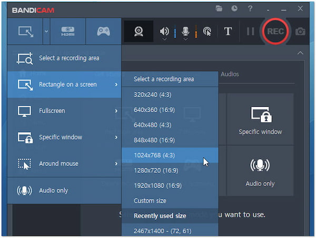This screenshot has width=316, height=238.
Task: Toggle the speaker sound icon
Action: pyautogui.click(x=164, y=32)
